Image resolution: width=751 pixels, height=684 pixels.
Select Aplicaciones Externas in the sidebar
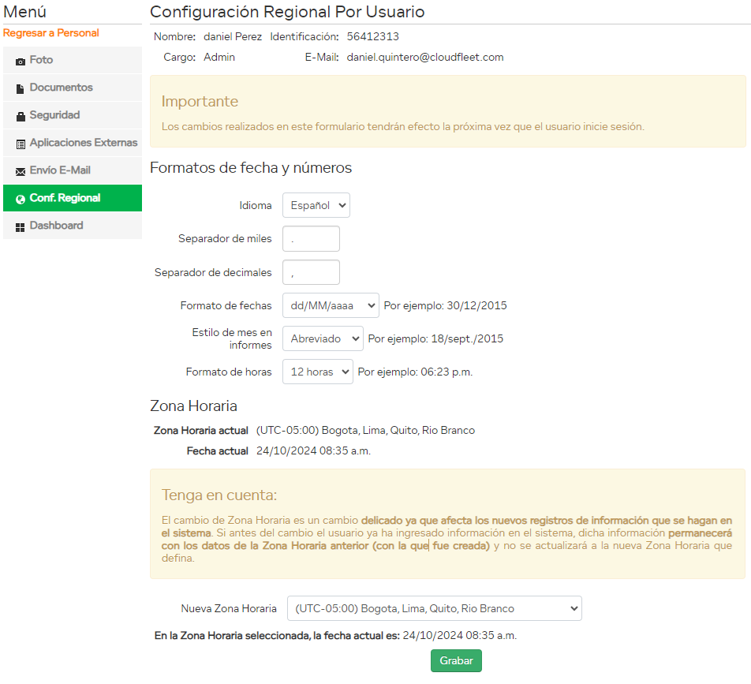coord(84,143)
